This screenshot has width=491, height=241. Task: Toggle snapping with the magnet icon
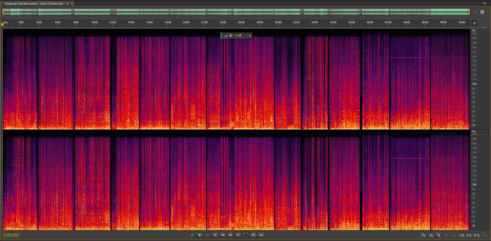coord(475,23)
